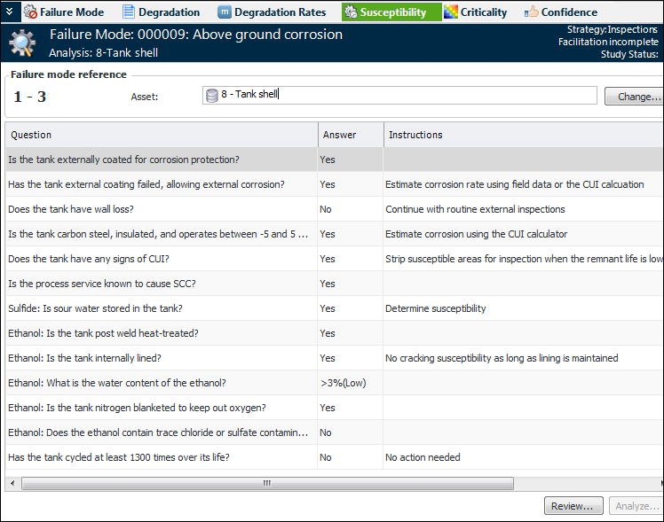
Task: Click the scrollbar's left arrow
Action: tap(12, 483)
